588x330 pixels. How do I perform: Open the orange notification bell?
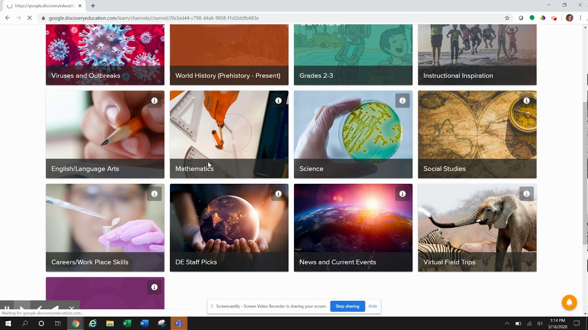(569, 302)
